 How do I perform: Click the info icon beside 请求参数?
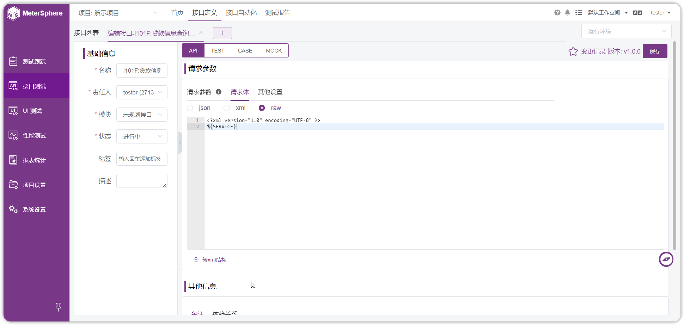[219, 92]
